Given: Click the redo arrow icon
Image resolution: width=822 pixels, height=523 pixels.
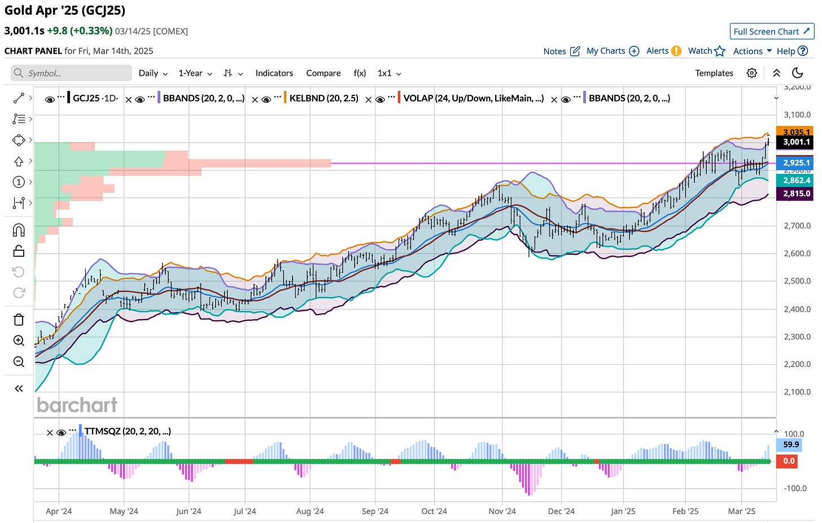Looking at the screenshot, I should 19,293.
